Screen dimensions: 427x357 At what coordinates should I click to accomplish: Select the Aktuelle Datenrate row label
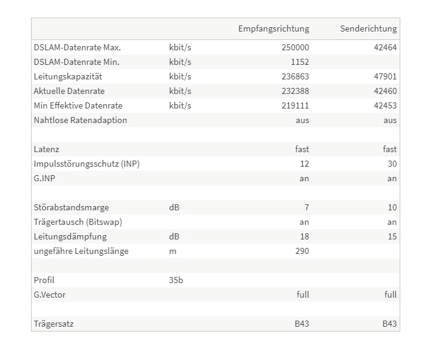pos(69,91)
